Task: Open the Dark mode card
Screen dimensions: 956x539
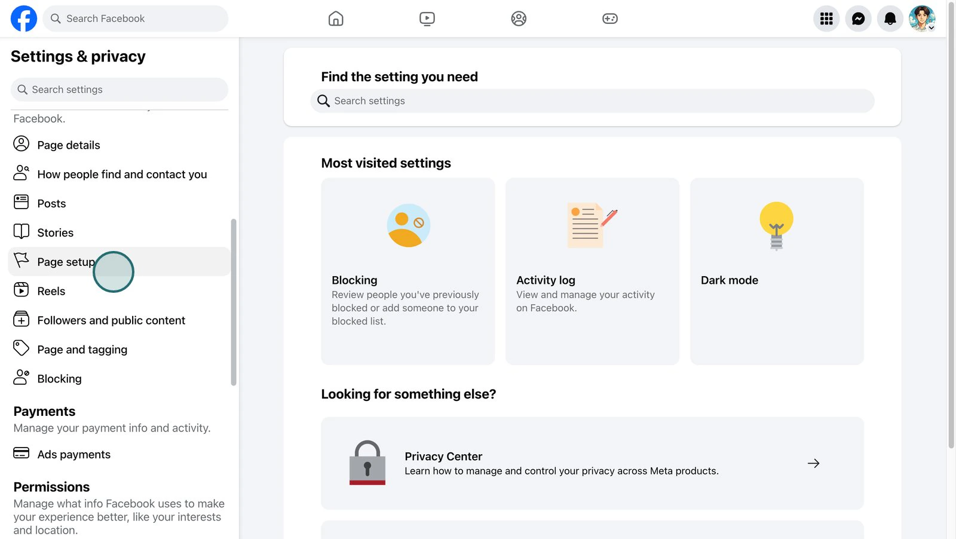Action: coord(777,271)
